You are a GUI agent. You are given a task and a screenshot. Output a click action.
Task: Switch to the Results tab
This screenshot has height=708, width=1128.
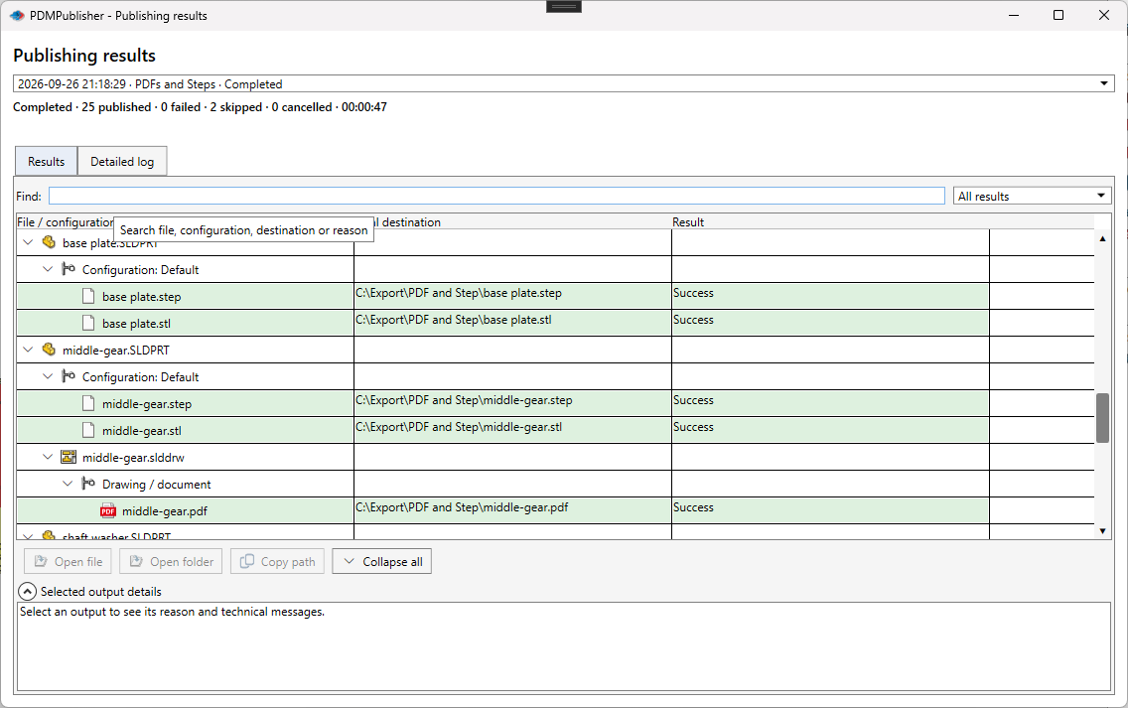(46, 161)
